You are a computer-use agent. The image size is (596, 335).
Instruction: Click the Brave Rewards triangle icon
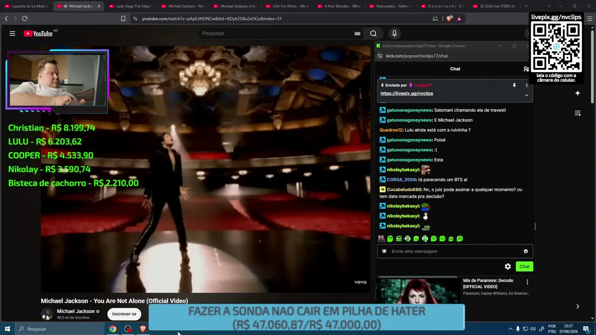click(459, 19)
